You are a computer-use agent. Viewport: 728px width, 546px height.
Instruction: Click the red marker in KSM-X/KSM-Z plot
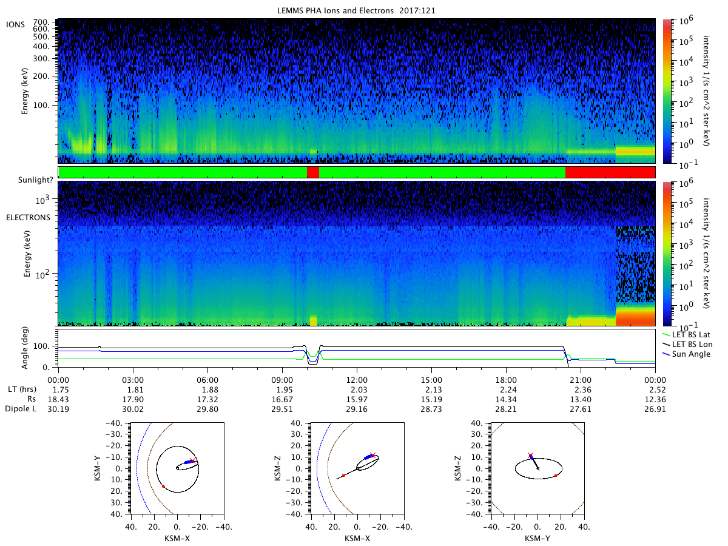pyautogui.click(x=343, y=476)
